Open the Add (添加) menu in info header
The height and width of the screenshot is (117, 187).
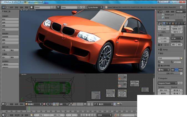point(16,7)
